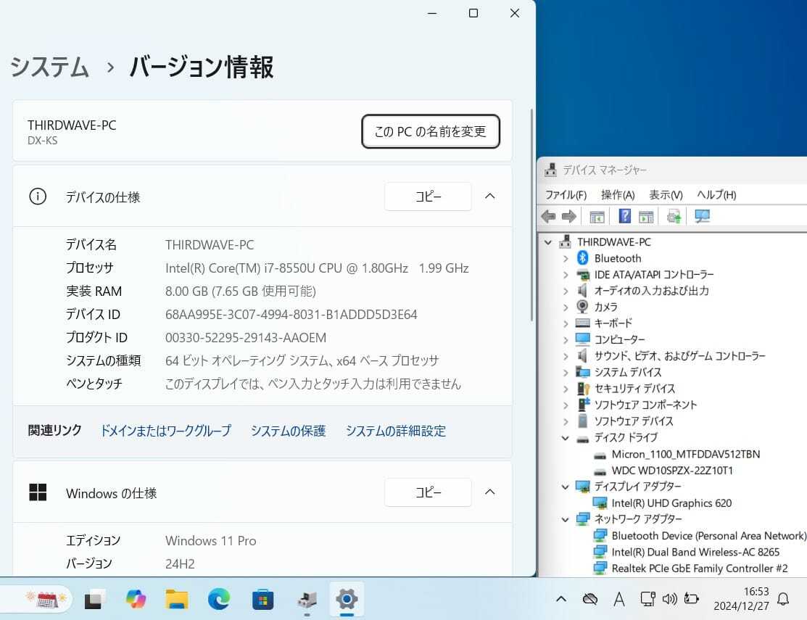Select Realtek PCIe GbE Family Controller #2
Viewport: 807px width, 620px height.
pyautogui.click(x=700, y=569)
